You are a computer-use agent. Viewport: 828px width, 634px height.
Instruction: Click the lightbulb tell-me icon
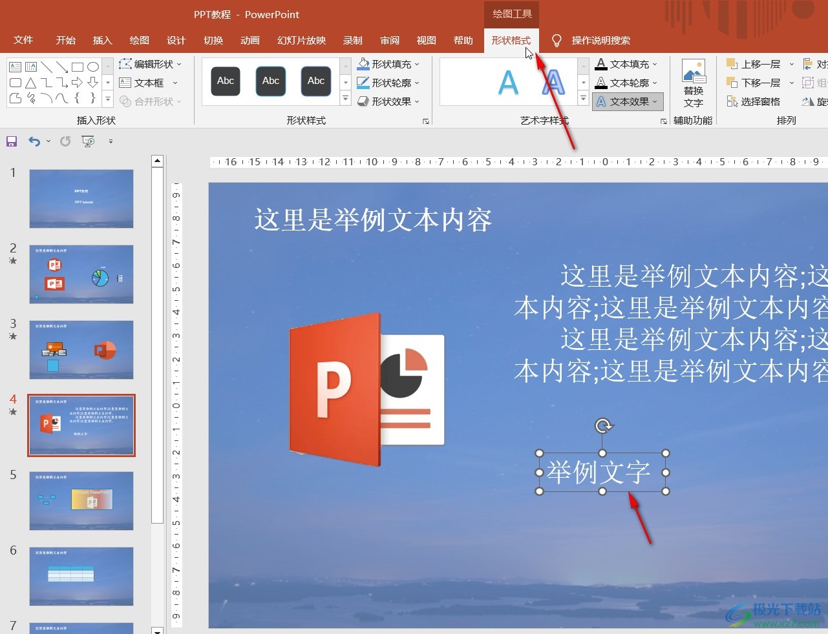pyautogui.click(x=557, y=41)
